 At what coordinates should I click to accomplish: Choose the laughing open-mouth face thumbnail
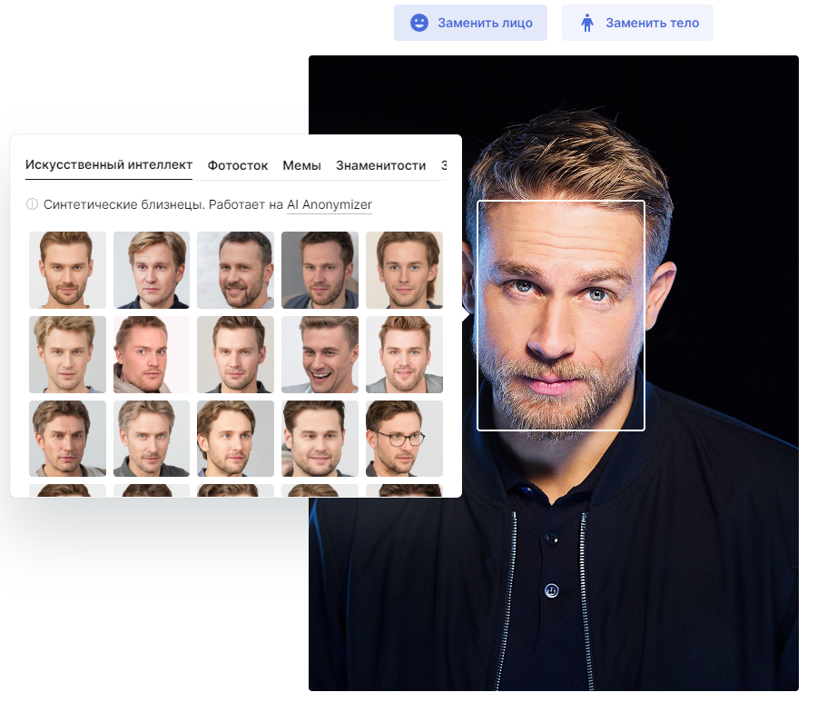click(x=320, y=354)
